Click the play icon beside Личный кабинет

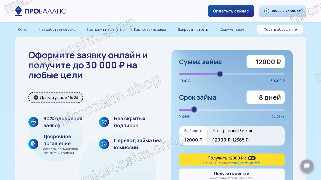(267, 11)
